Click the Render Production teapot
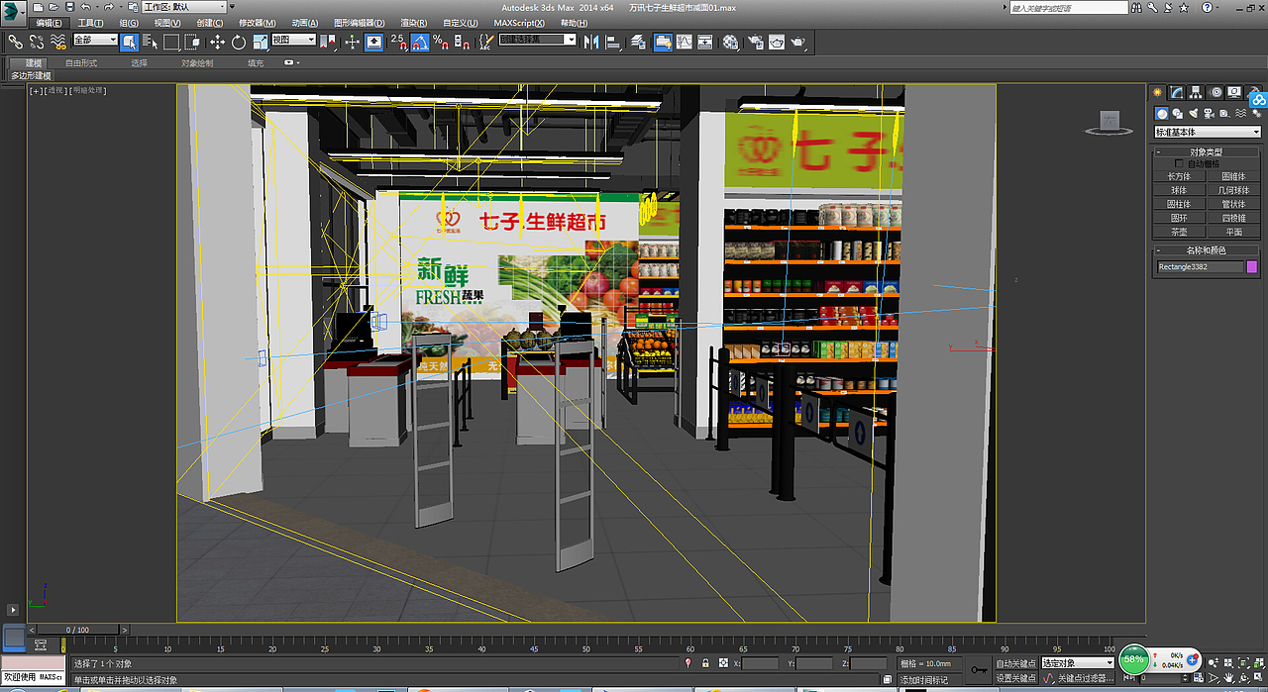This screenshot has height=692, width=1268. click(798, 42)
